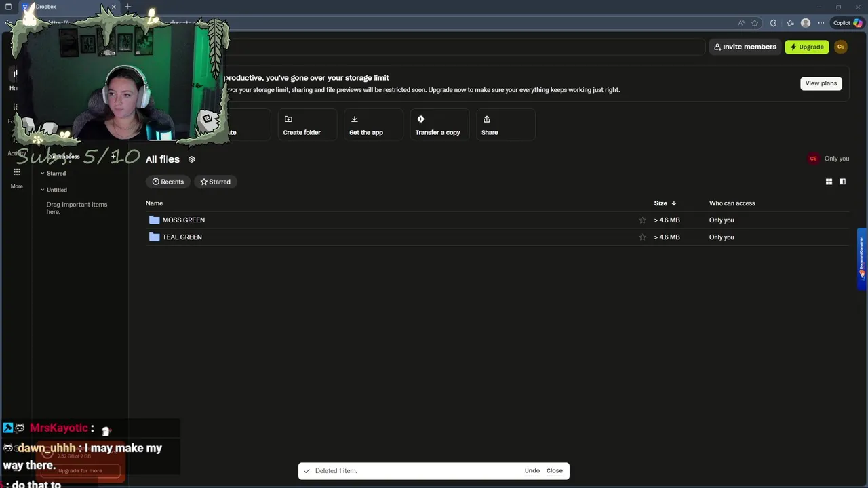This screenshot has width=868, height=488.
Task: Open the MOSS GREEN folder
Action: [183, 220]
